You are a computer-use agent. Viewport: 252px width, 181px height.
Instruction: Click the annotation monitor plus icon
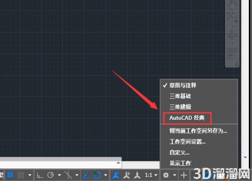(184, 175)
